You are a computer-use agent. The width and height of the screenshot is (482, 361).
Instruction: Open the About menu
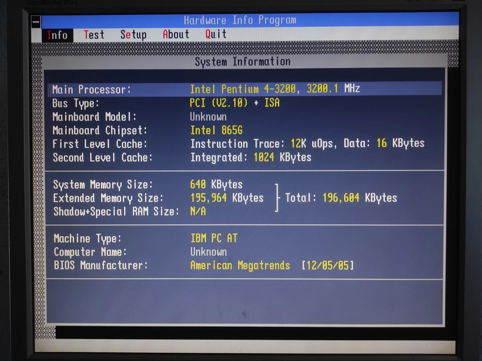(176, 34)
